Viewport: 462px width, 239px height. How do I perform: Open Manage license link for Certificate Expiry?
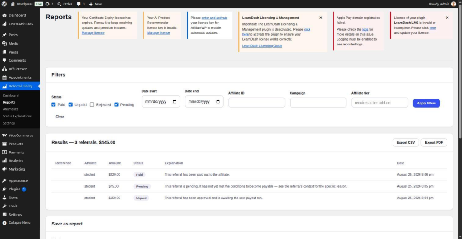[x=93, y=32]
